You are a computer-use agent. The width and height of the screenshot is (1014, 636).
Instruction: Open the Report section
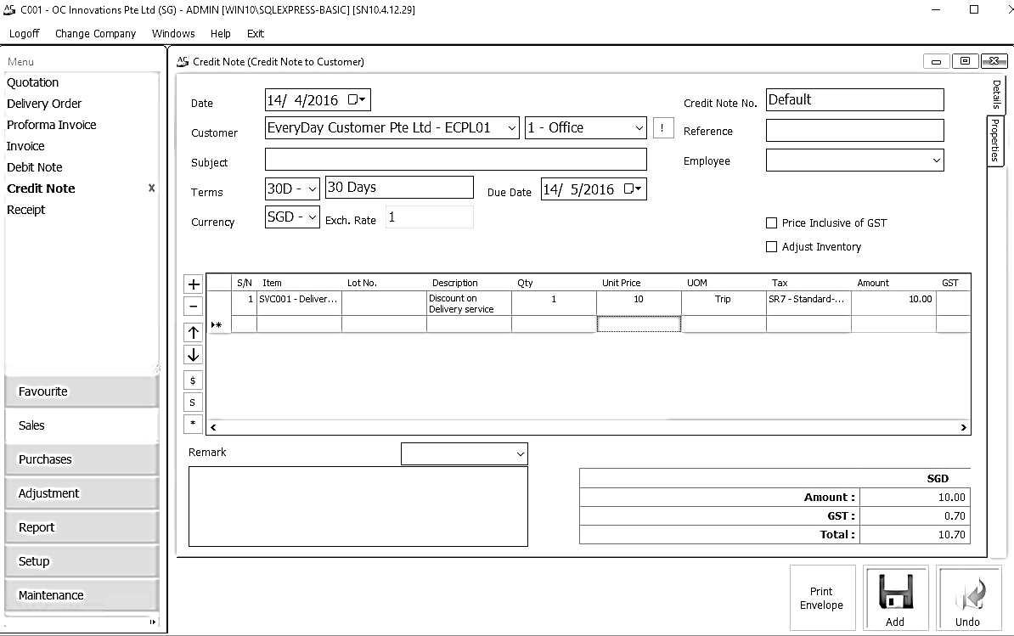coord(82,527)
